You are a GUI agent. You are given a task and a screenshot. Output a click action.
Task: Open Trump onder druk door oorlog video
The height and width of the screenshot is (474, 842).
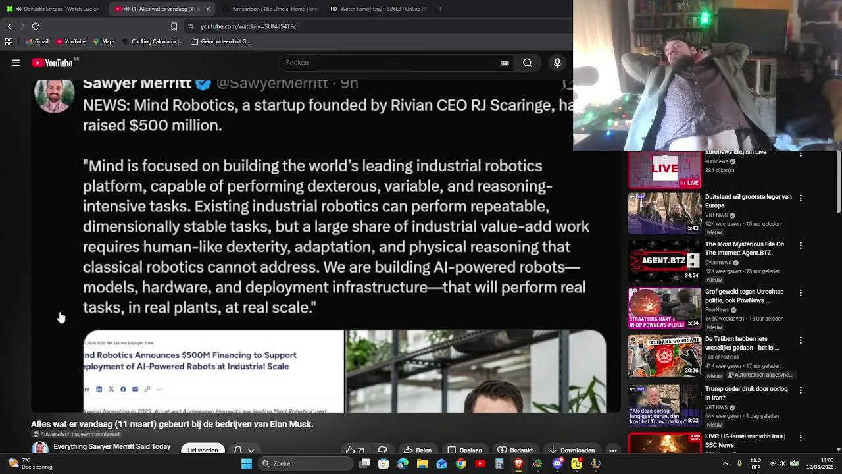(664, 406)
